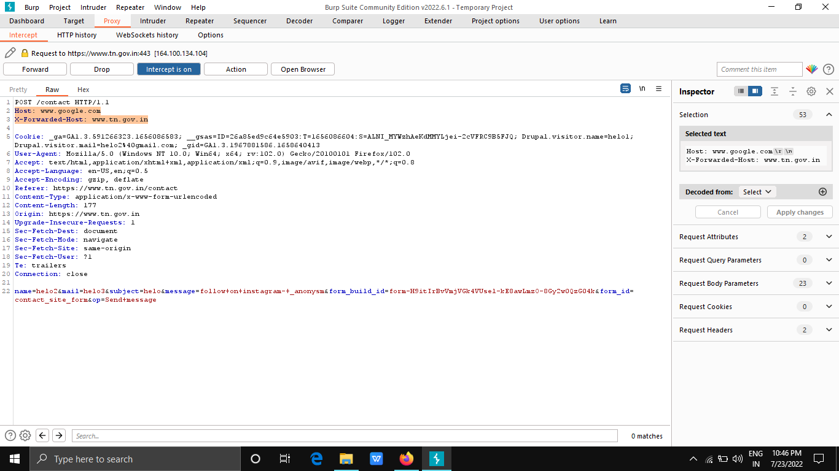
Task: Switch editor to Pretty view
Action: (x=18, y=90)
